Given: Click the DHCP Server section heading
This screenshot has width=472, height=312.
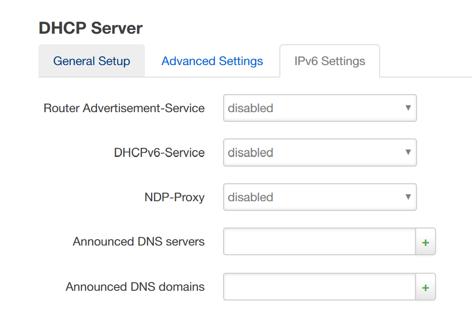Looking at the screenshot, I should 91,28.
